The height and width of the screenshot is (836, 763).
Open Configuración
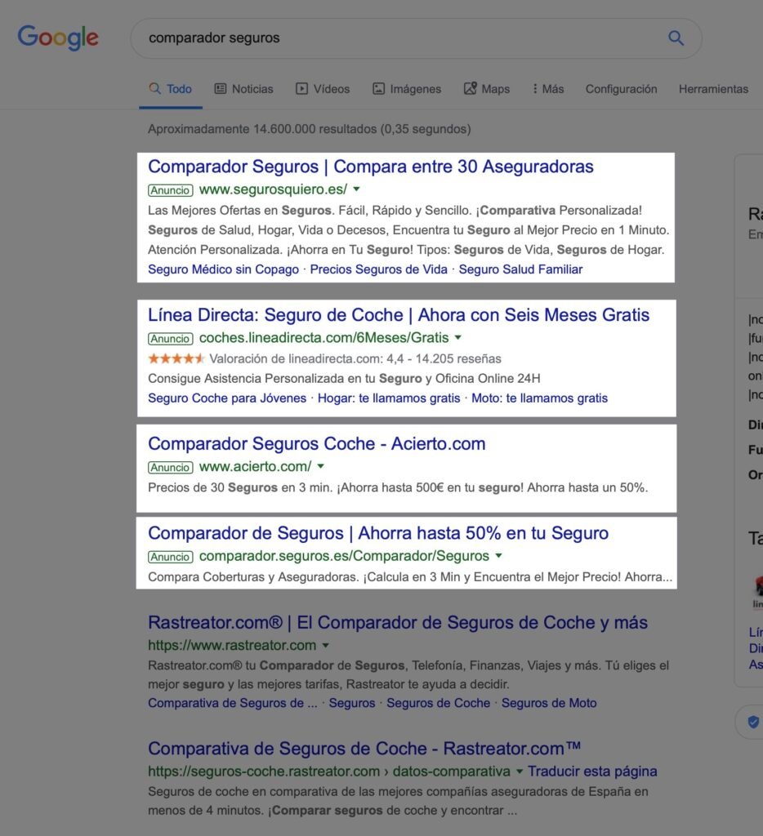click(621, 89)
